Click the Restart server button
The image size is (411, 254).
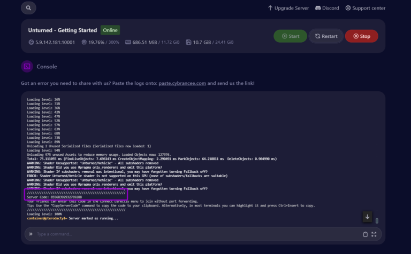(x=326, y=36)
